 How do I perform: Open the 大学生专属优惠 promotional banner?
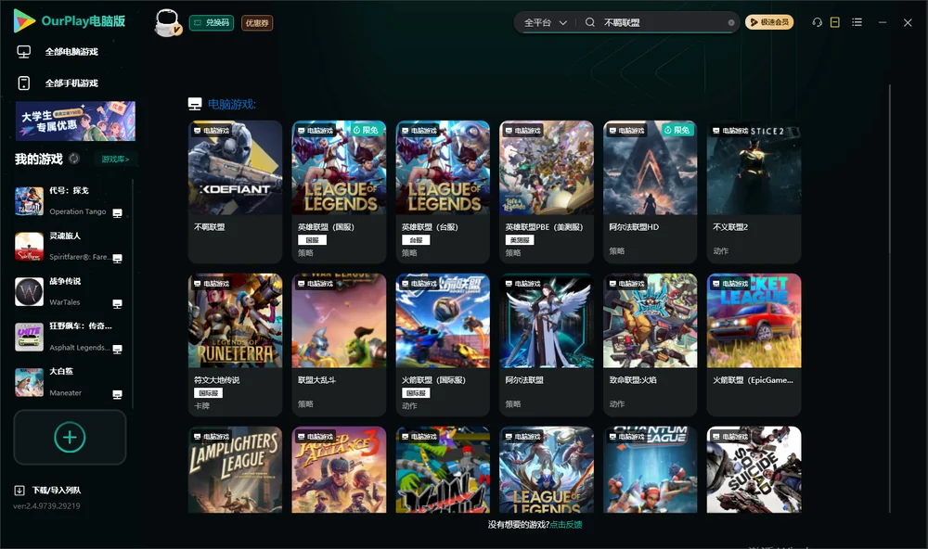(x=75, y=121)
